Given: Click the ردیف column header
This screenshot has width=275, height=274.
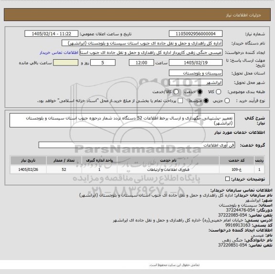Looking at the screenshot, I should [259, 160].
